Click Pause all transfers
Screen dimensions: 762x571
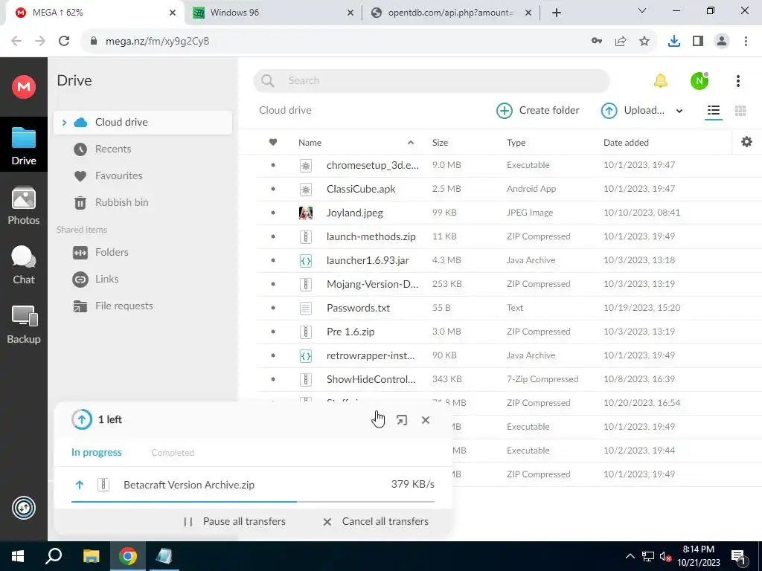click(x=234, y=521)
